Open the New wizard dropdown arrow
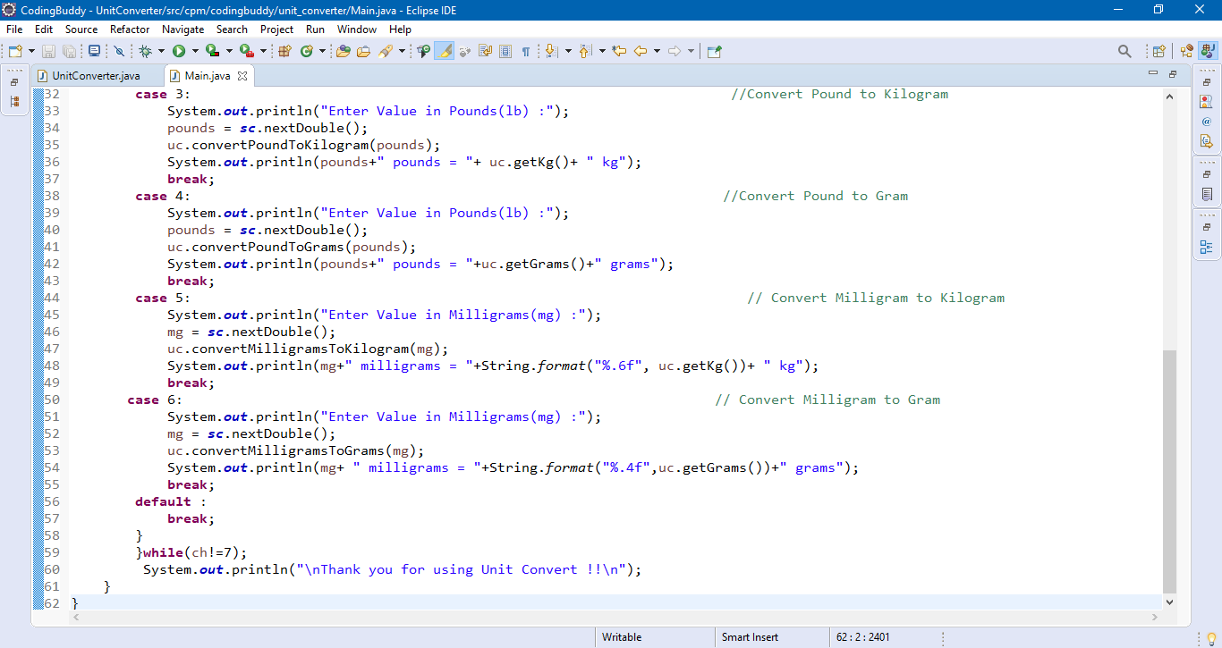 coord(30,51)
